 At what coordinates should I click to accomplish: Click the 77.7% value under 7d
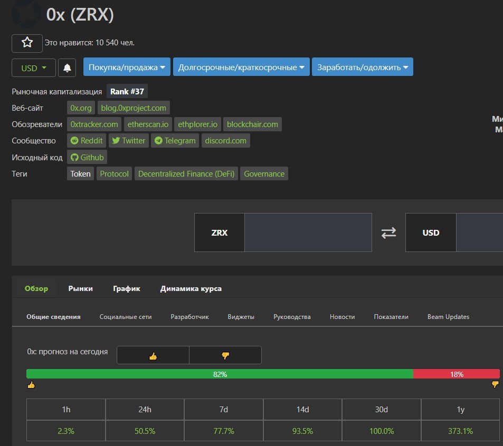[x=224, y=431]
